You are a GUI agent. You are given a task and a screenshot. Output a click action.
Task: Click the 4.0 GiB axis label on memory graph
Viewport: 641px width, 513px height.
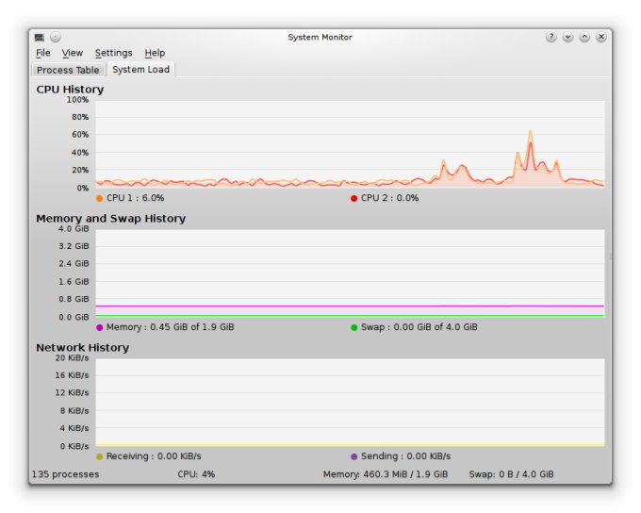click(74, 229)
